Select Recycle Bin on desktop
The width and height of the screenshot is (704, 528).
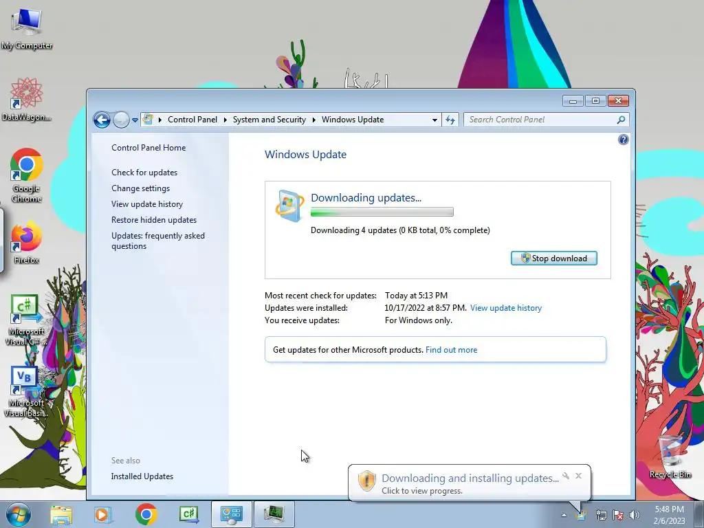click(x=670, y=456)
